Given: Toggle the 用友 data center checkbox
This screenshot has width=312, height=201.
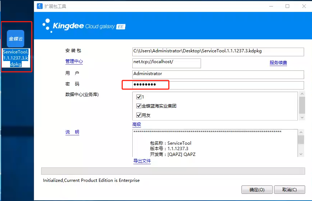Looking at the screenshot, I should coord(139,115).
